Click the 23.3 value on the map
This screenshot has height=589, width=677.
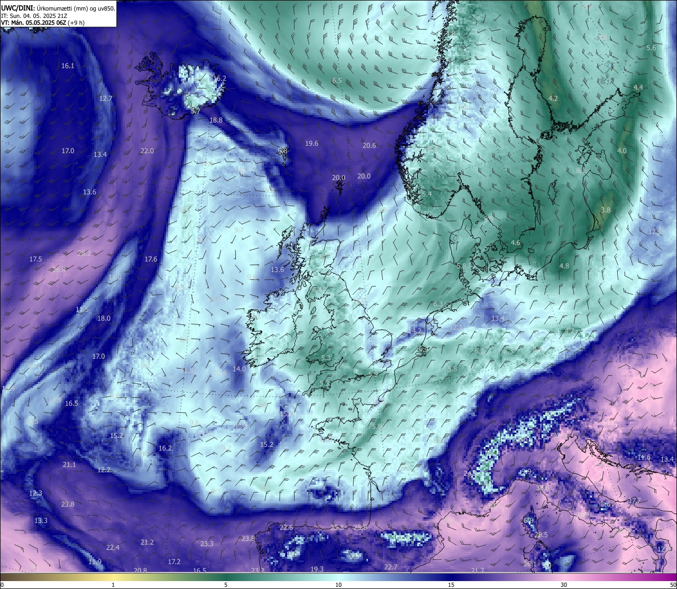pyautogui.click(x=207, y=544)
